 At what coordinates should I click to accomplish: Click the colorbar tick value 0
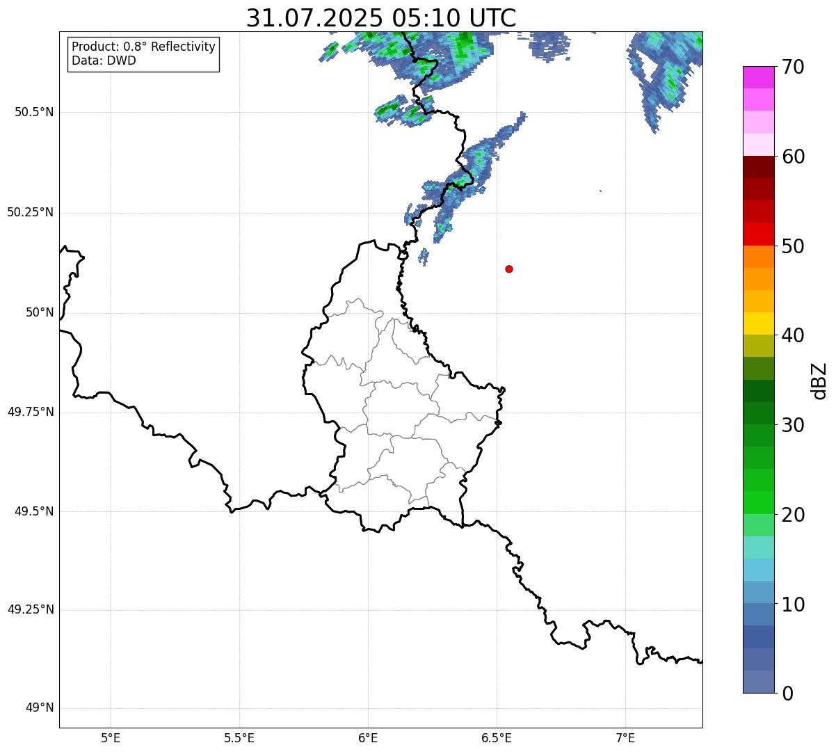787,694
